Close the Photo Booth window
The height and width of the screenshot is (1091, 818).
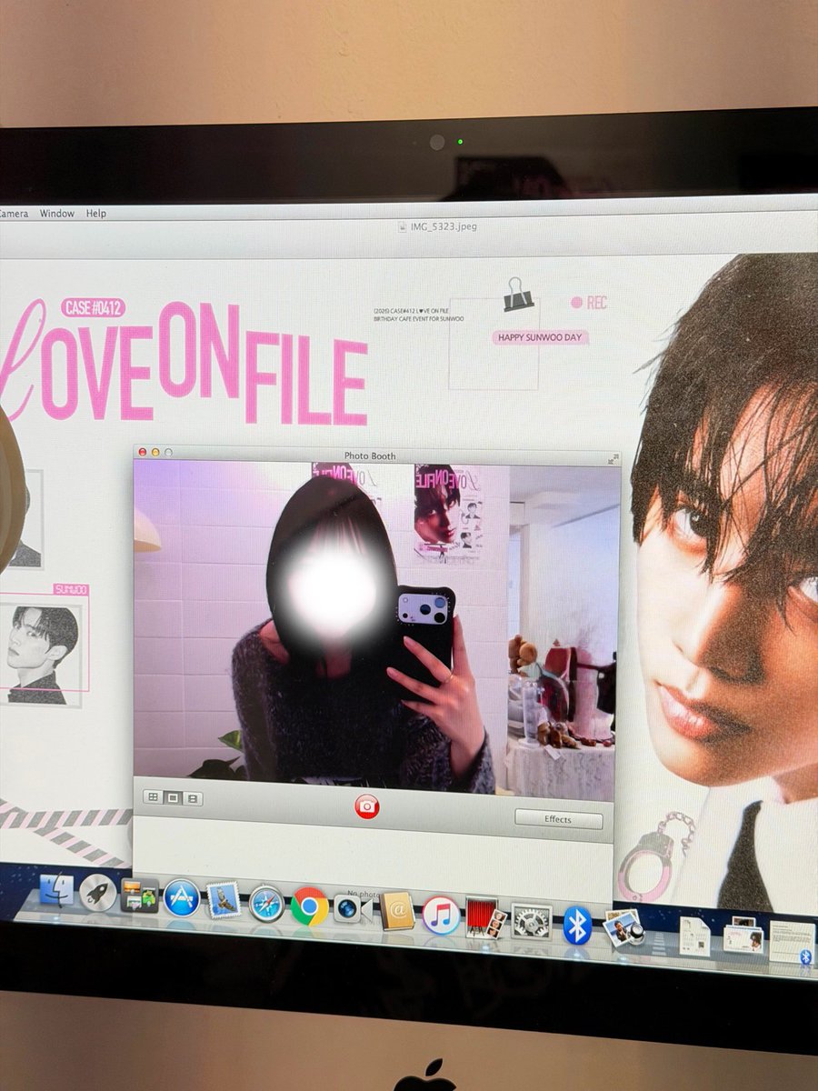(x=142, y=452)
